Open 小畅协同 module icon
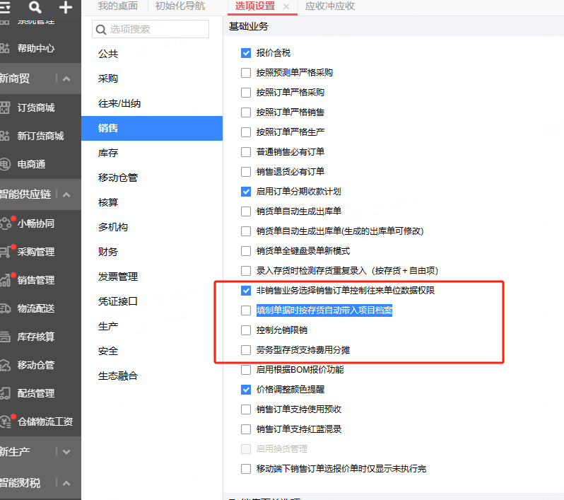The width and height of the screenshot is (564, 500). point(6,223)
